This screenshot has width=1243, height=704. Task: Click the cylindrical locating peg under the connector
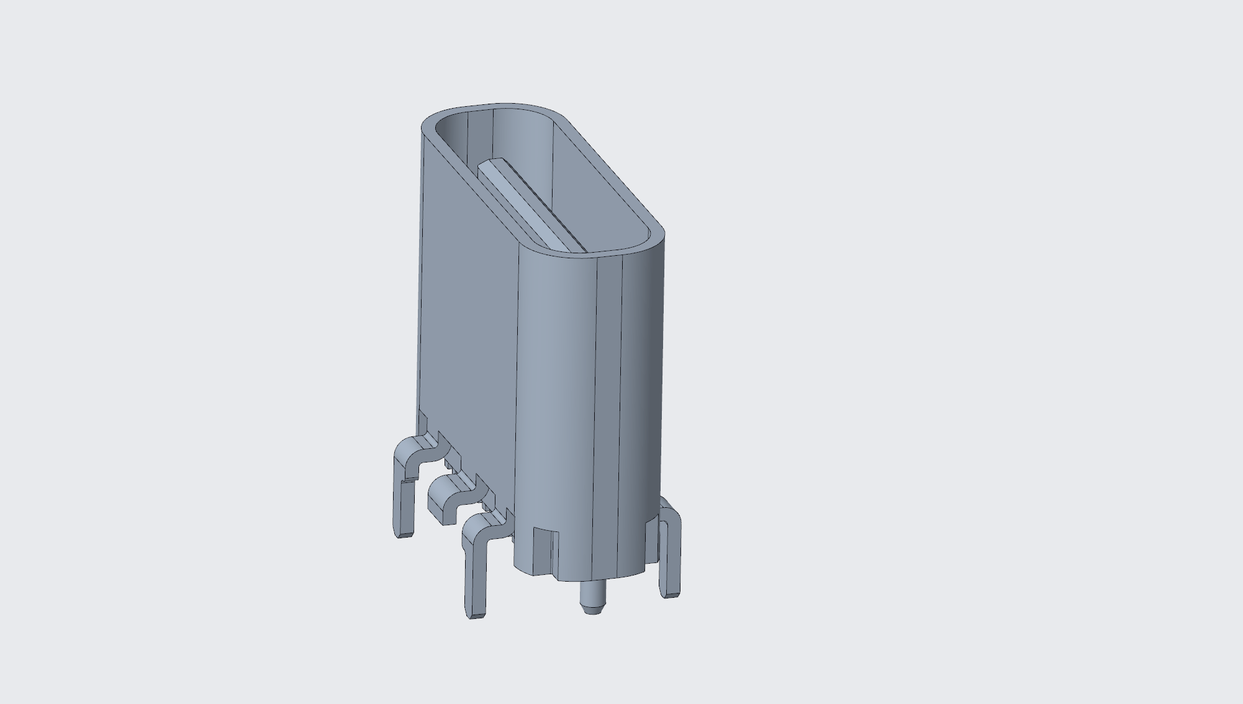(592, 597)
